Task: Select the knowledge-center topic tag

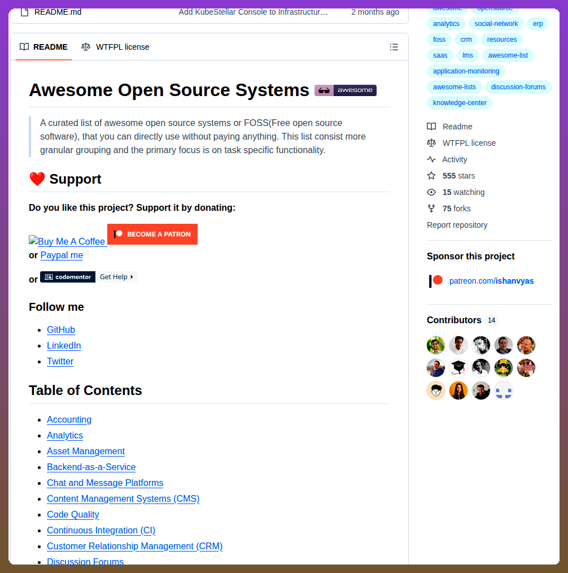Action: 460,103
